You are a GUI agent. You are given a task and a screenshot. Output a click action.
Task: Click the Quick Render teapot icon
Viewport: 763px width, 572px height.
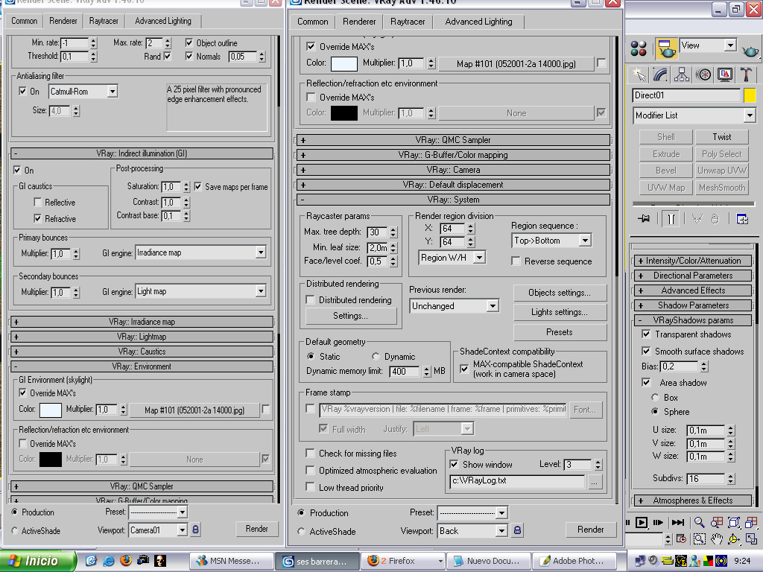pyautogui.click(x=750, y=50)
